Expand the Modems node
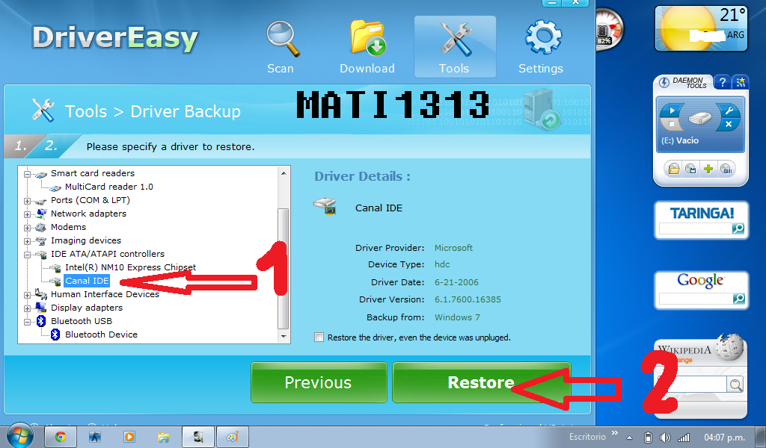The image size is (766, 448). (28, 228)
